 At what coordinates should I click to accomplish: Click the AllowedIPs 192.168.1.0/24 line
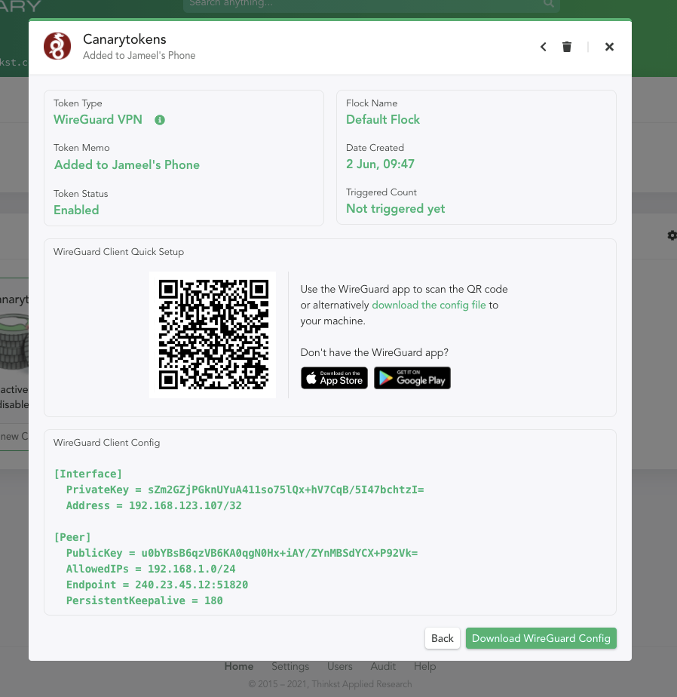[151, 569]
